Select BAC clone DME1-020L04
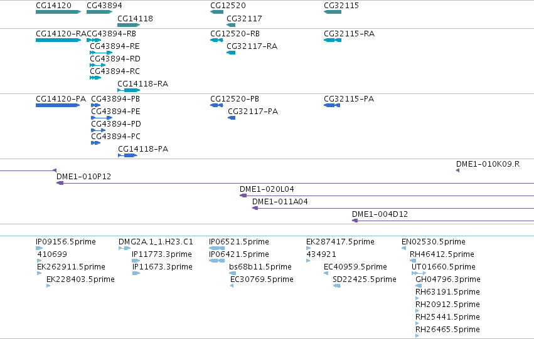Screen dimensions: 534x339 coord(387,196)
